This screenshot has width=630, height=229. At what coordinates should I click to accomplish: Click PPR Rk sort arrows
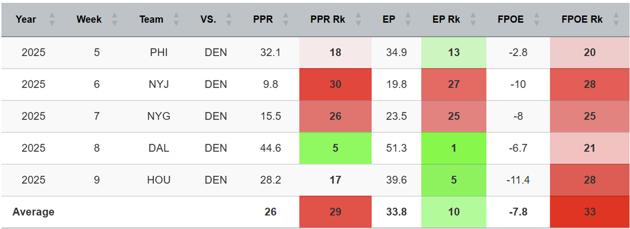tap(358, 20)
